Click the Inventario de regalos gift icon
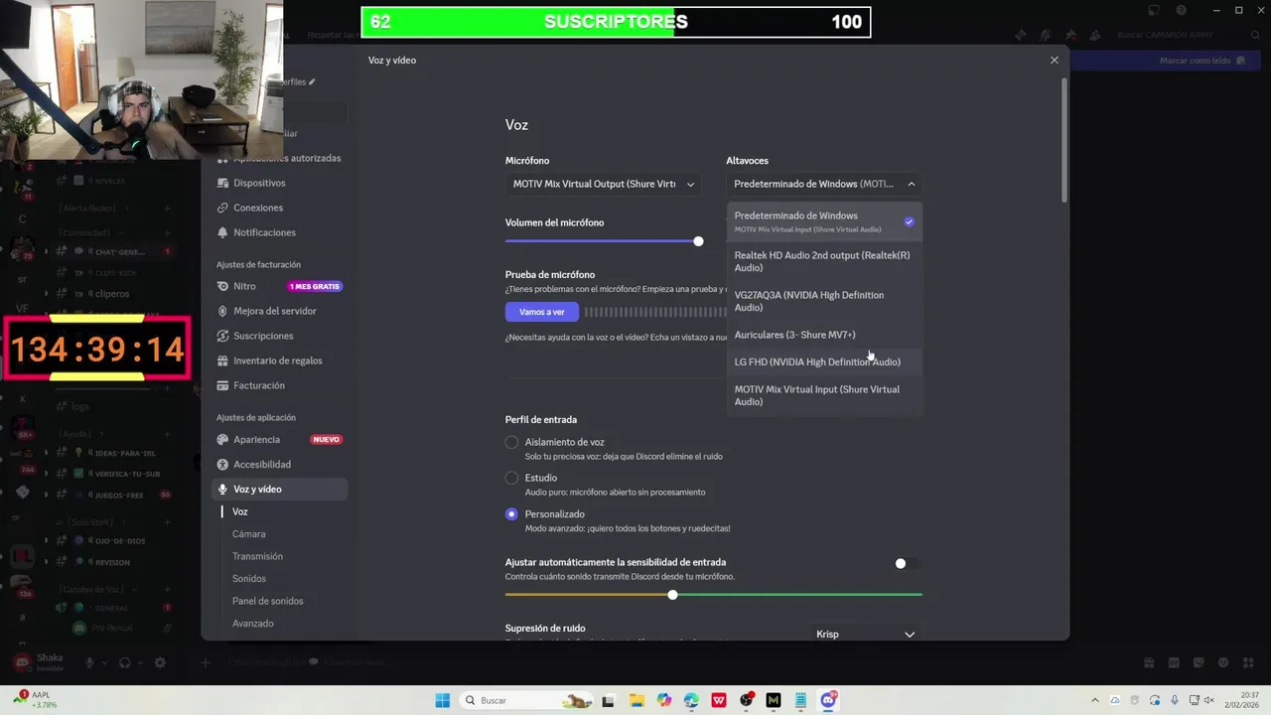The image size is (1271, 715). point(223,360)
